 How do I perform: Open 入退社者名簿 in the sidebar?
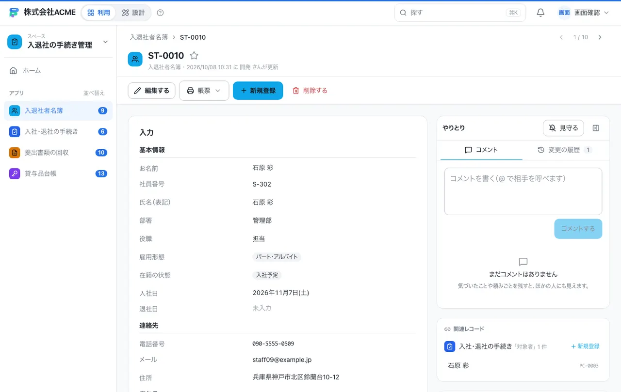coord(58,110)
